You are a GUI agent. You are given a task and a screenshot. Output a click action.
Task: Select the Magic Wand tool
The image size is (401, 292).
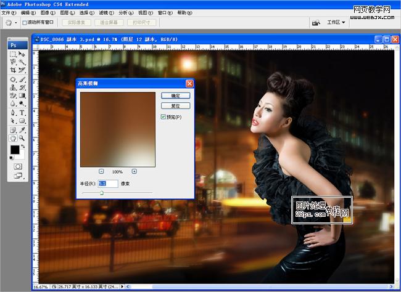click(22, 62)
